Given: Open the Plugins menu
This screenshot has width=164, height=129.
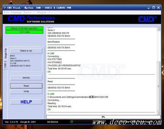Looking at the screenshot, I should pyautogui.click(x=42, y=12).
